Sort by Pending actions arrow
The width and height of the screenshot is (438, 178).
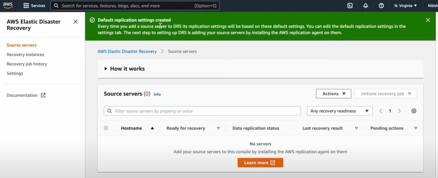coord(416,128)
